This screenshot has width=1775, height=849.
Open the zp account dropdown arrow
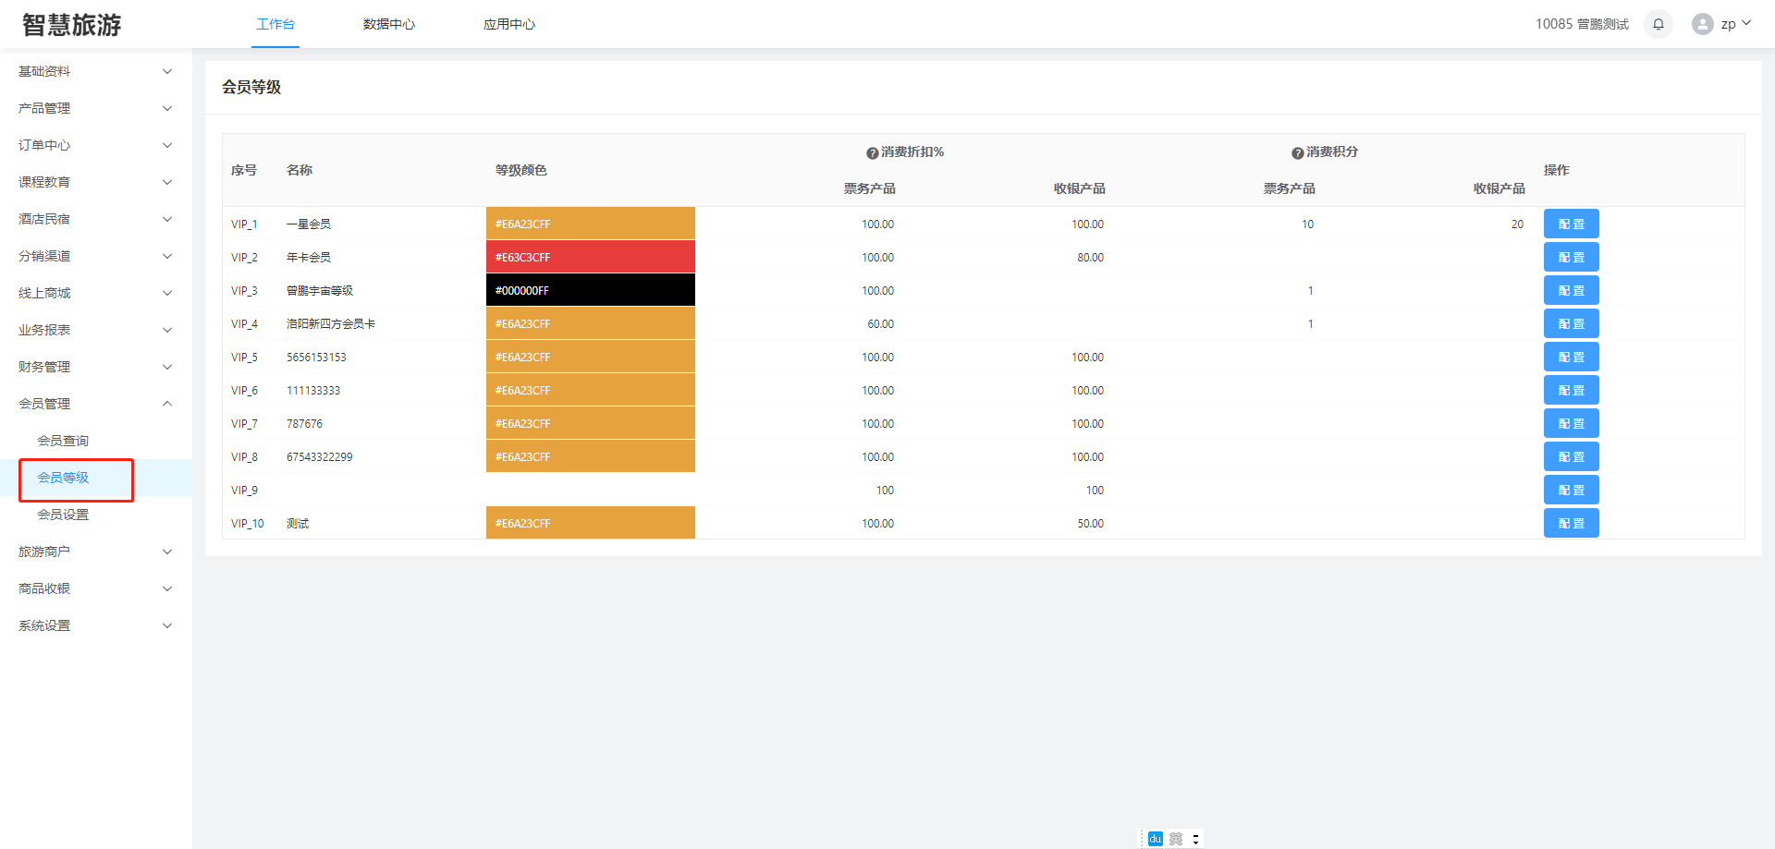click(1746, 23)
